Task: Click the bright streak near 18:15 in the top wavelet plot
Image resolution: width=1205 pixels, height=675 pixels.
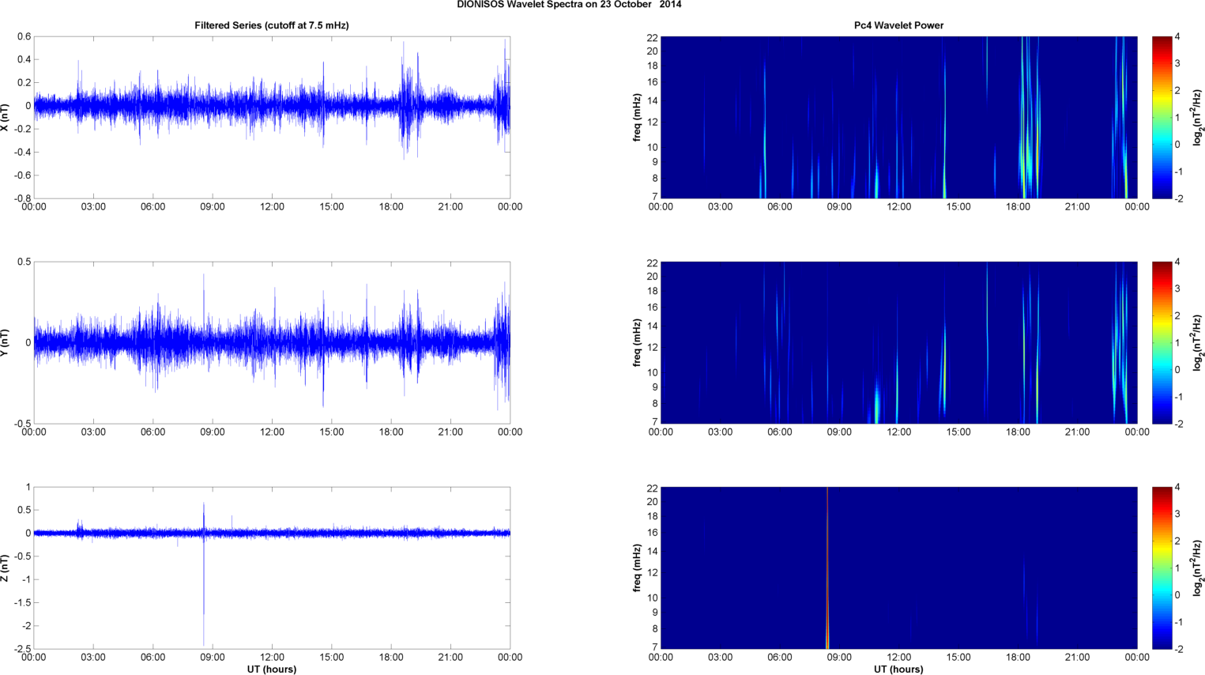Action: (x=1023, y=117)
